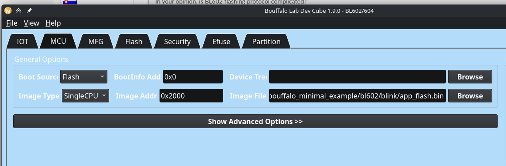
Task: Switch to the Partition tab
Action: click(266, 41)
